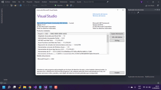The height and width of the screenshot is (90, 161).
Task: Select the ASP.NET and Web Tools row
Action: [x=72, y=40]
